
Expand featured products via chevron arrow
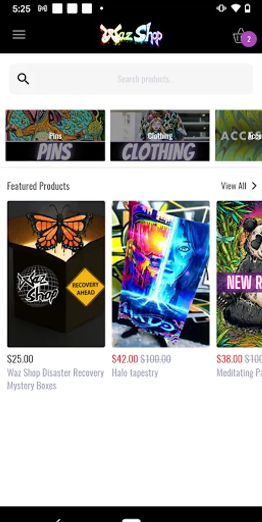tap(254, 186)
